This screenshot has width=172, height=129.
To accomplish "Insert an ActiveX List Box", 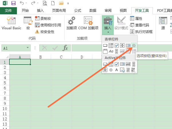I will pos(122,64).
